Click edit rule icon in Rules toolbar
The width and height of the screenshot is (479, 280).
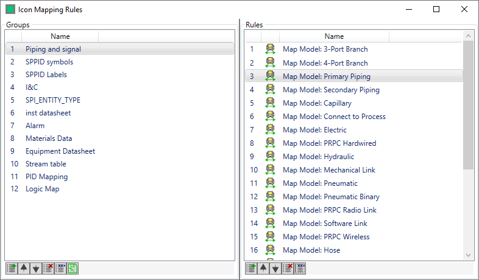coord(300,268)
